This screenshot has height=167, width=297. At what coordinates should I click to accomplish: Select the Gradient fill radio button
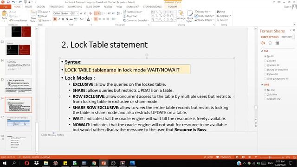(265, 65)
